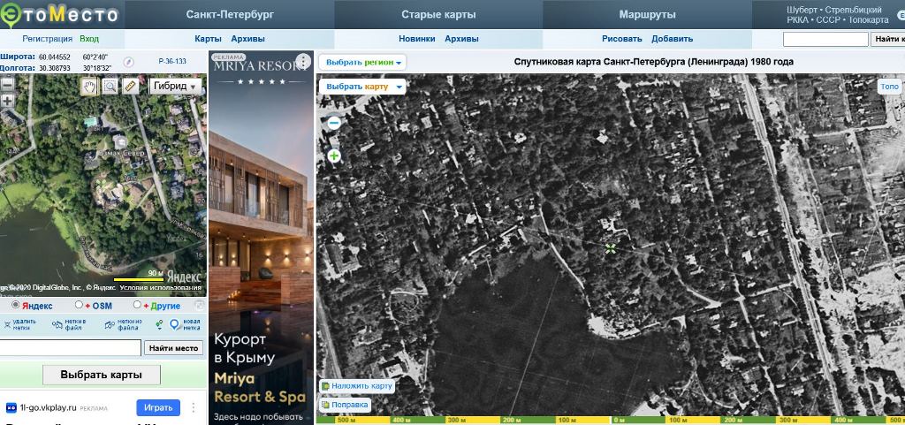Select the hand pan tool on mini map
Image resolution: width=905 pixels, height=425 pixels.
coord(89,86)
